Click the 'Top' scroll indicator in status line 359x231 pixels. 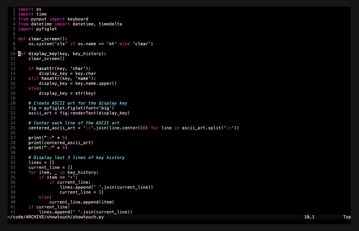(347, 217)
